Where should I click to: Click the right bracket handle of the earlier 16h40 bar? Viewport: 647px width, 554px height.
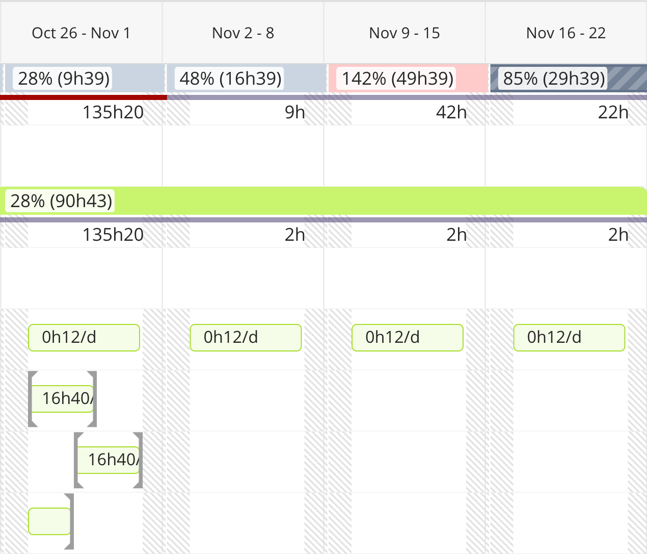[93, 399]
